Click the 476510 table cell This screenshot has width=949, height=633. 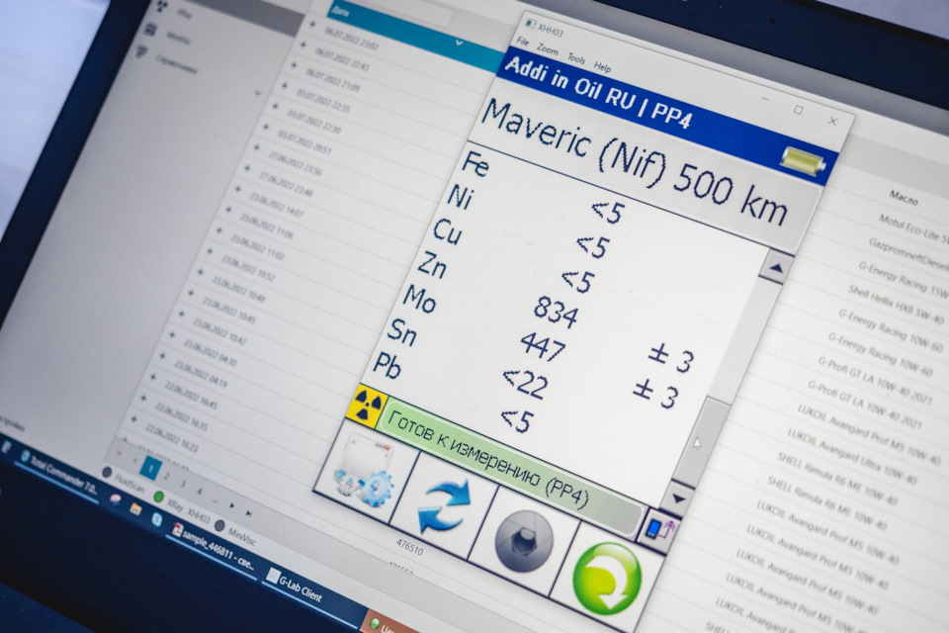pyautogui.click(x=409, y=548)
